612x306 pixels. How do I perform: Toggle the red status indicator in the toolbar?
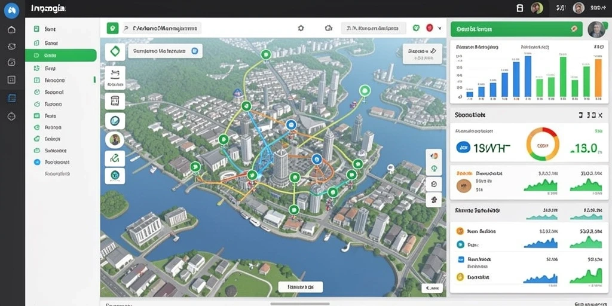pos(429,27)
